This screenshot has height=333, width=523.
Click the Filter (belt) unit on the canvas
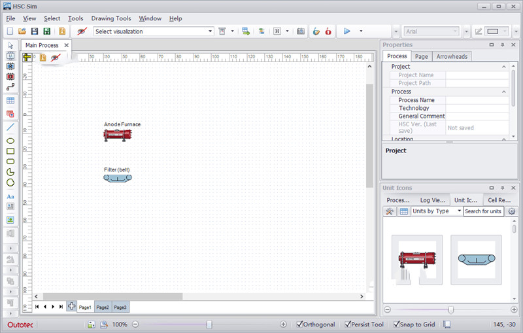tap(118, 178)
